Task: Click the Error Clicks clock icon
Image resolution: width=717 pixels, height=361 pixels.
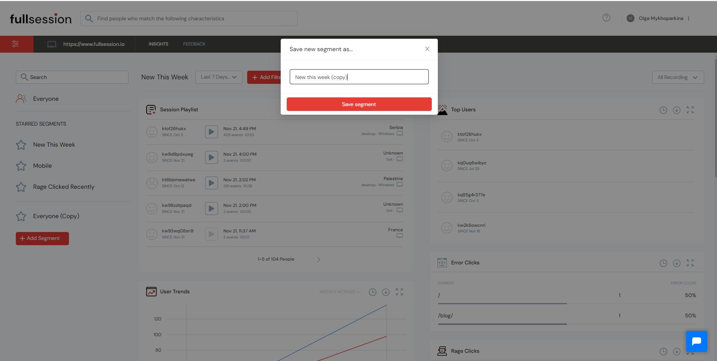Action: (x=663, y=263)
